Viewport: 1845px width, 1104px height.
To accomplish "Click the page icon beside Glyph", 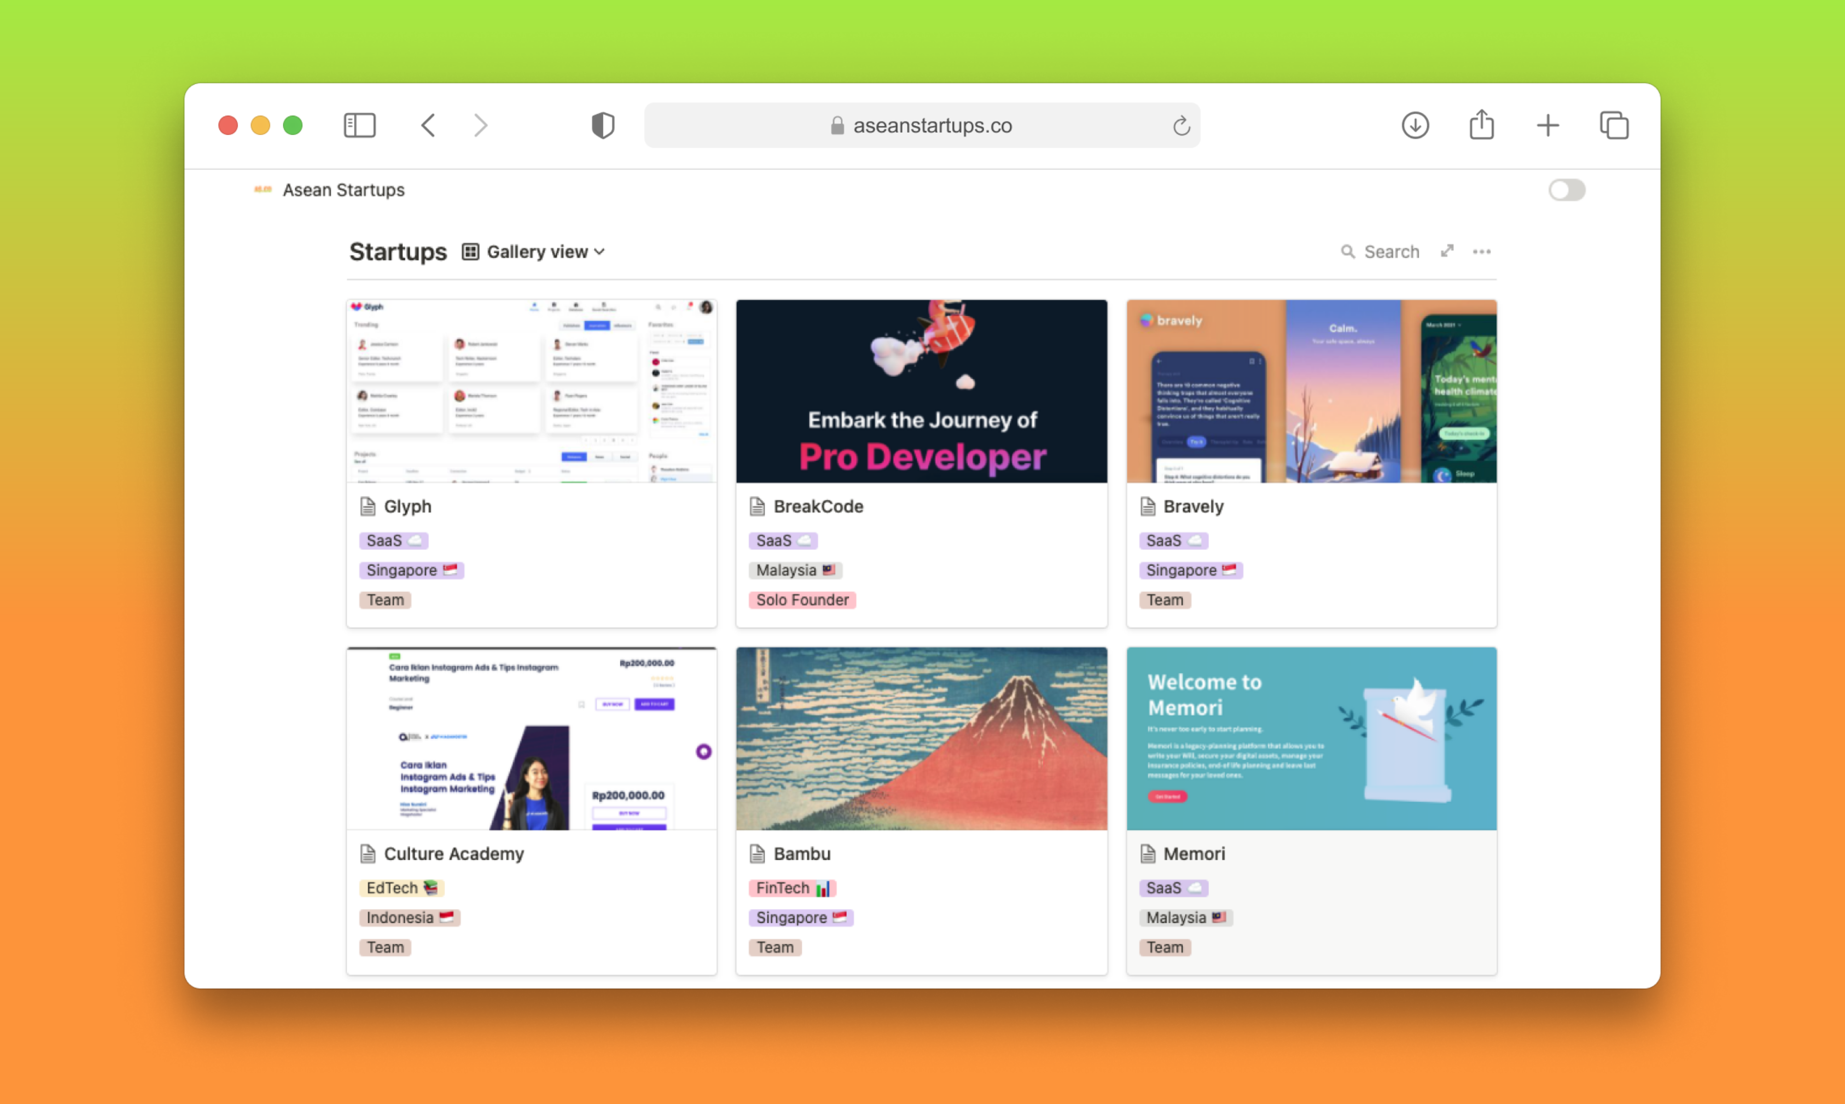I will tap(368, 506).
